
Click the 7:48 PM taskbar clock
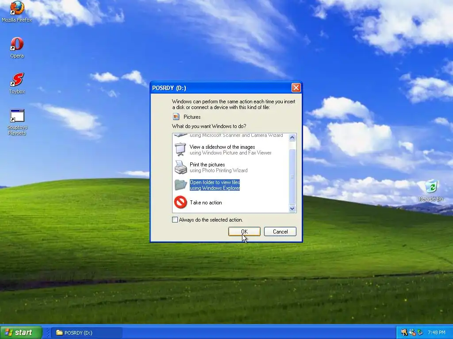tap(436, 332)
